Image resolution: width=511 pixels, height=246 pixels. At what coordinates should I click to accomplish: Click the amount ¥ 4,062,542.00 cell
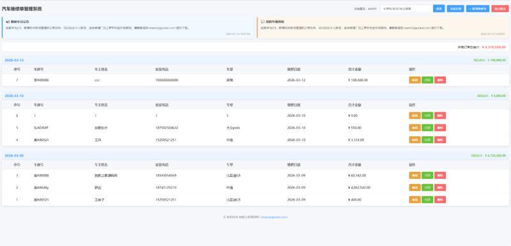359,188
